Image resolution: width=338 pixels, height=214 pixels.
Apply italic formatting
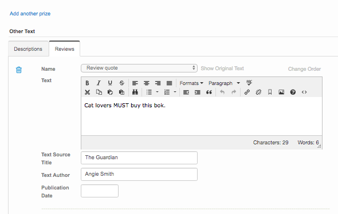pyautogui.click(x=99, y=83)
